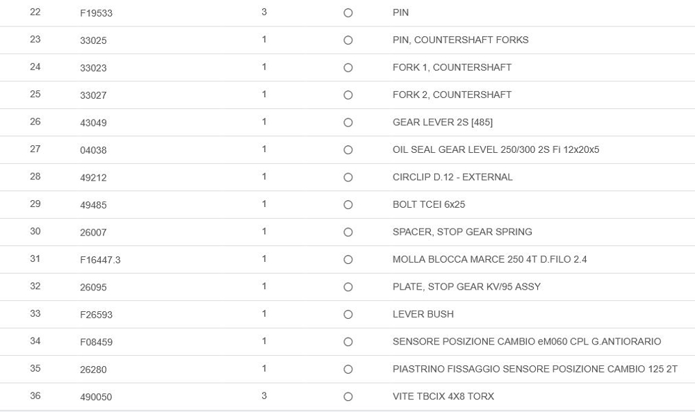Viewport: 695px width, 412px height.
Task: Select radio for OIL SEAL GEAR LEVEL row
Action: pyautogui.click(x=348, y=150)
